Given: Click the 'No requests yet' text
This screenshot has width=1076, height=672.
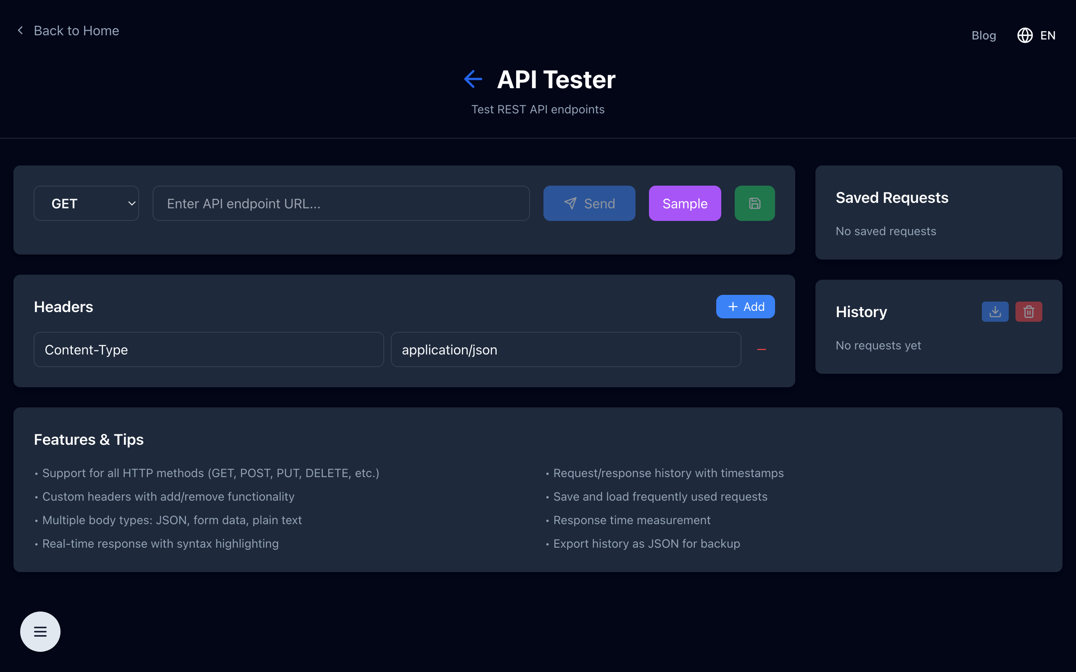Looking at the screenshot, I should tap(878, 345).
